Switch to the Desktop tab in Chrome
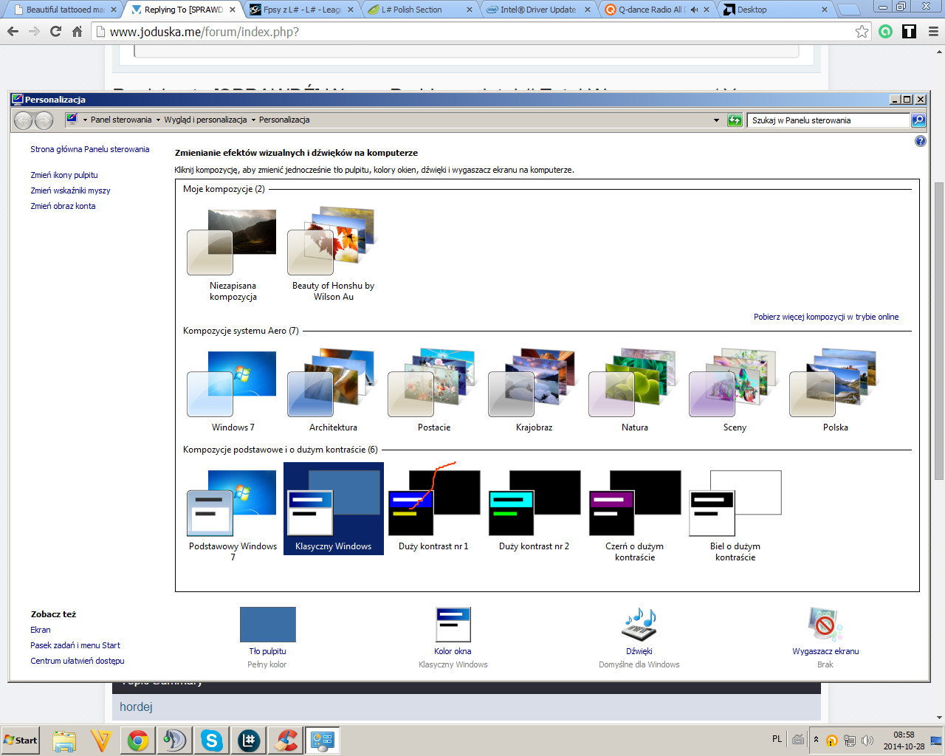The height and width of the screenshot is (756, 945). (x=775, y=10)
